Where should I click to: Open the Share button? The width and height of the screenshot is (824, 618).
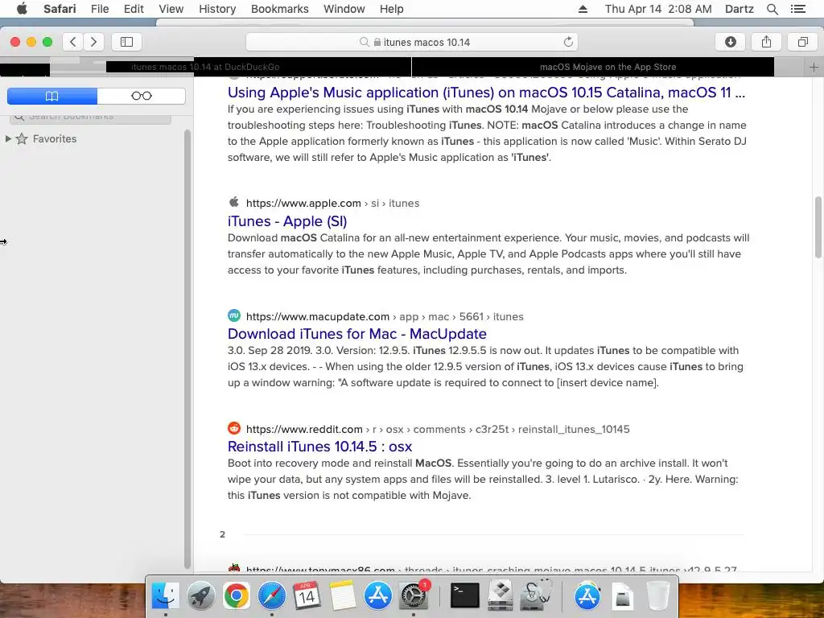766,42
